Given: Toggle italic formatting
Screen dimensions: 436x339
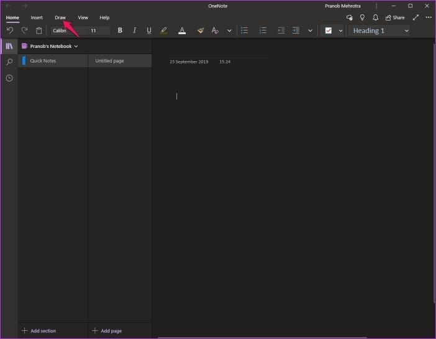Looking at the screenshot, I should click(x=134, y=30).
